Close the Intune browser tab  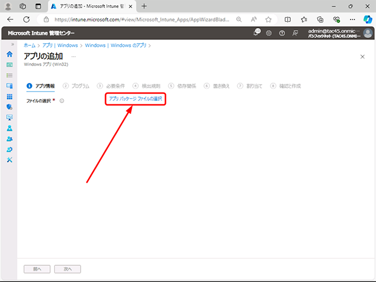(x=130, y=6)
